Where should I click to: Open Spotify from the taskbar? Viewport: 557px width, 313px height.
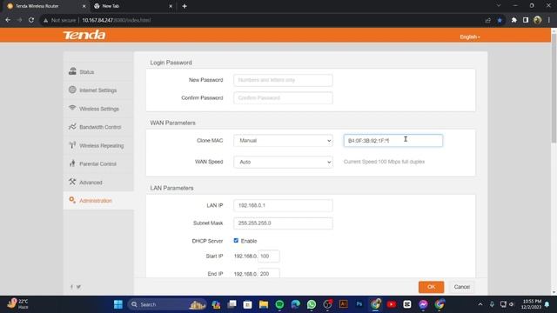pyautogui.click(x=279, y=304)
